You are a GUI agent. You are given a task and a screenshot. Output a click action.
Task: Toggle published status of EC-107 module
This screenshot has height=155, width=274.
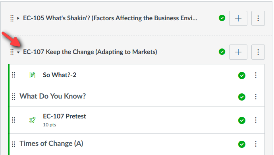click(222, 52)
